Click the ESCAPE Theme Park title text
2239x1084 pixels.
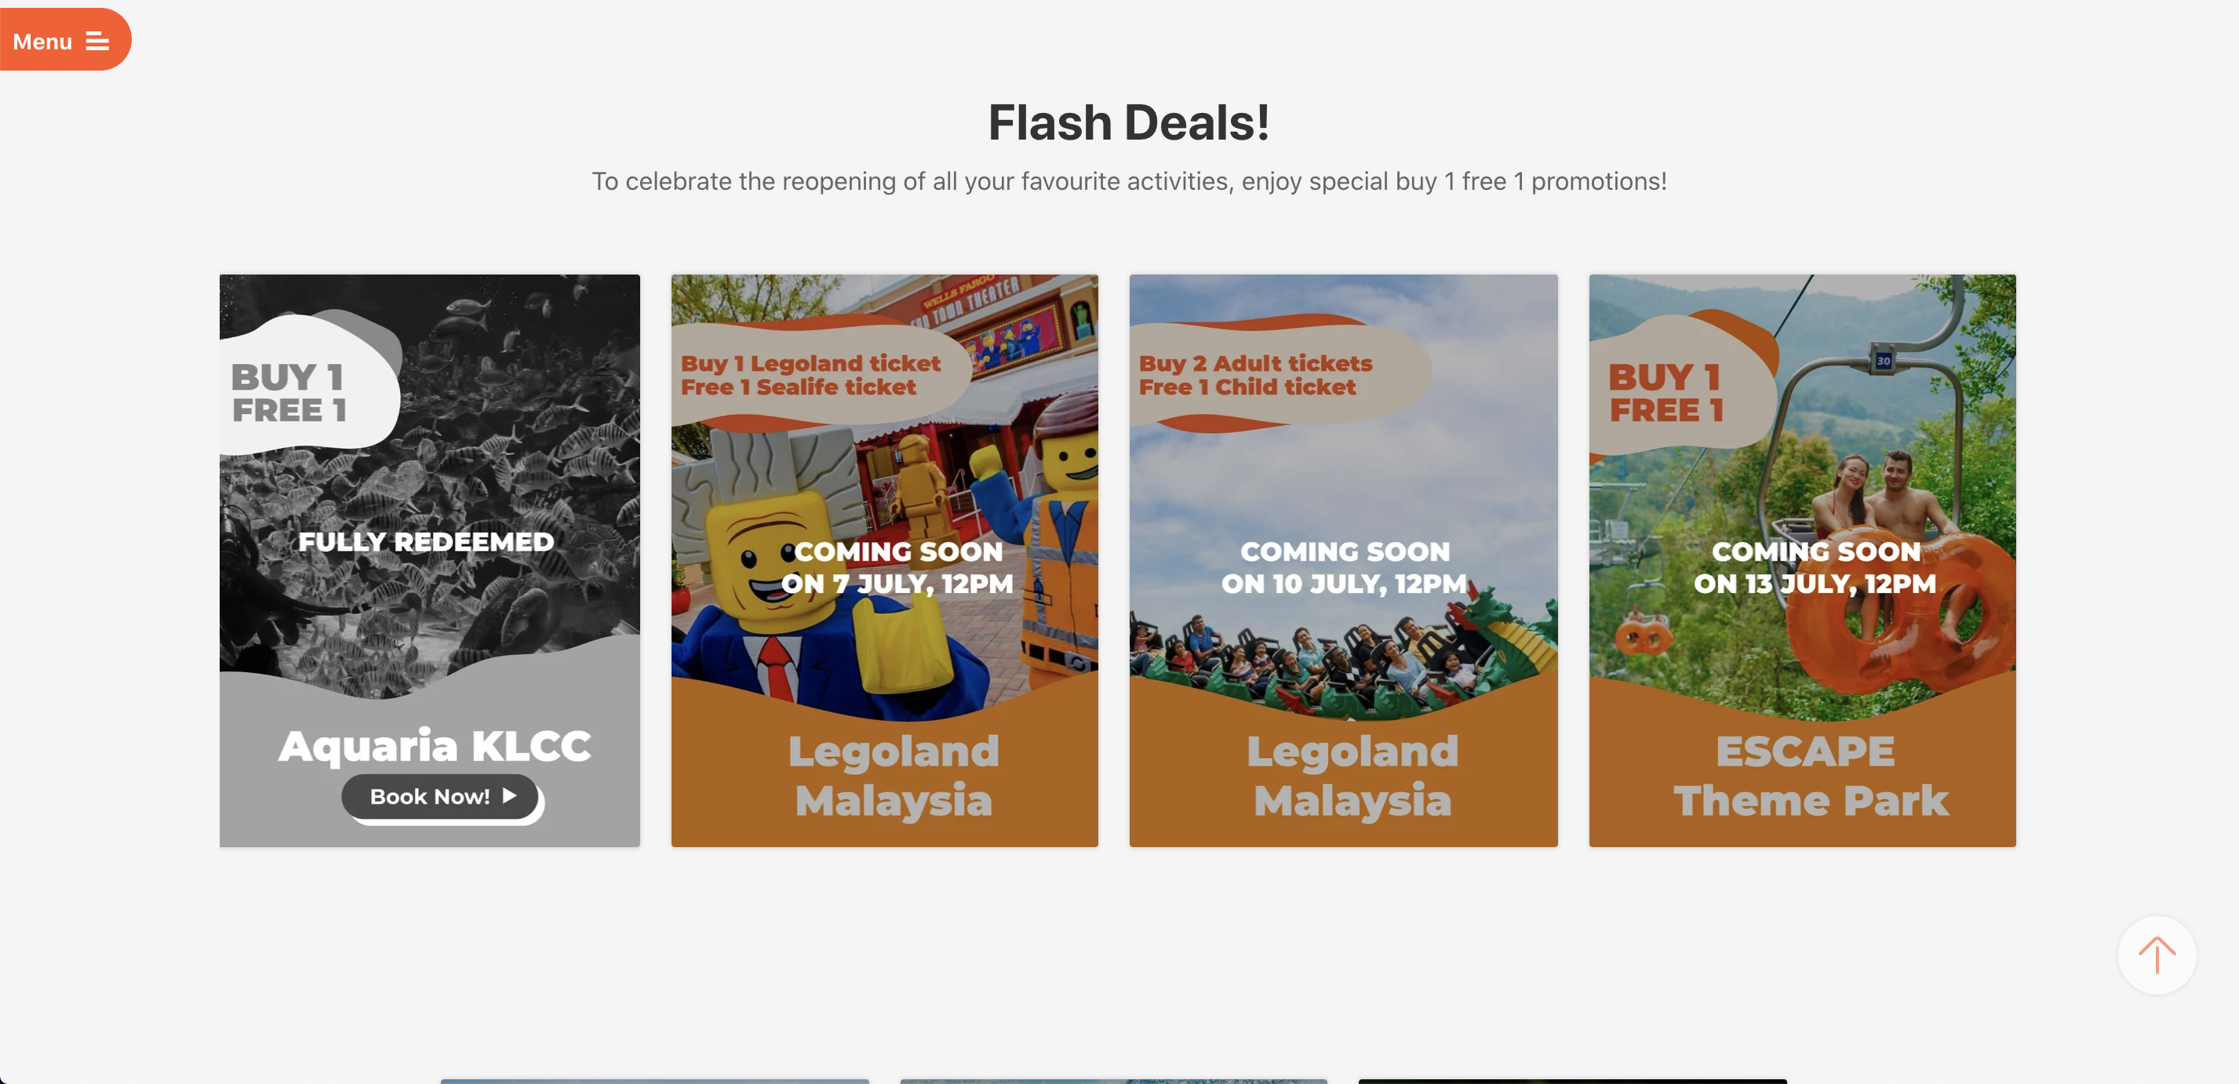[x=1811, y=776]
